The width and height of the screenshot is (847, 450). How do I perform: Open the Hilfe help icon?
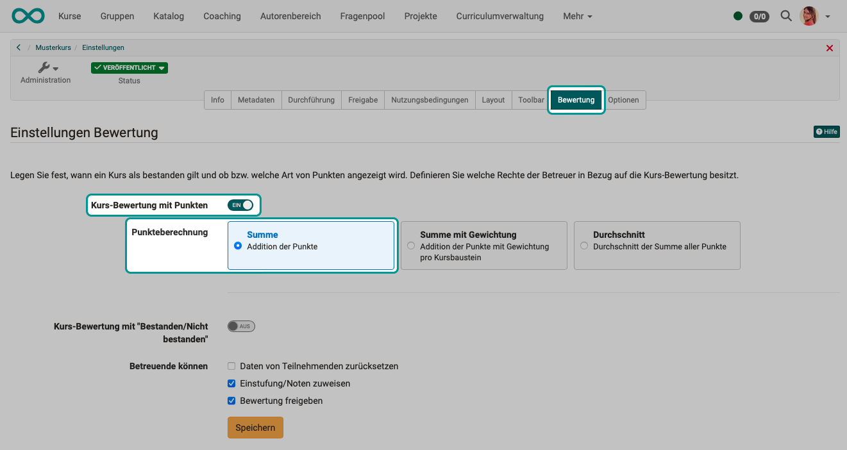click(x=826, y=131)
